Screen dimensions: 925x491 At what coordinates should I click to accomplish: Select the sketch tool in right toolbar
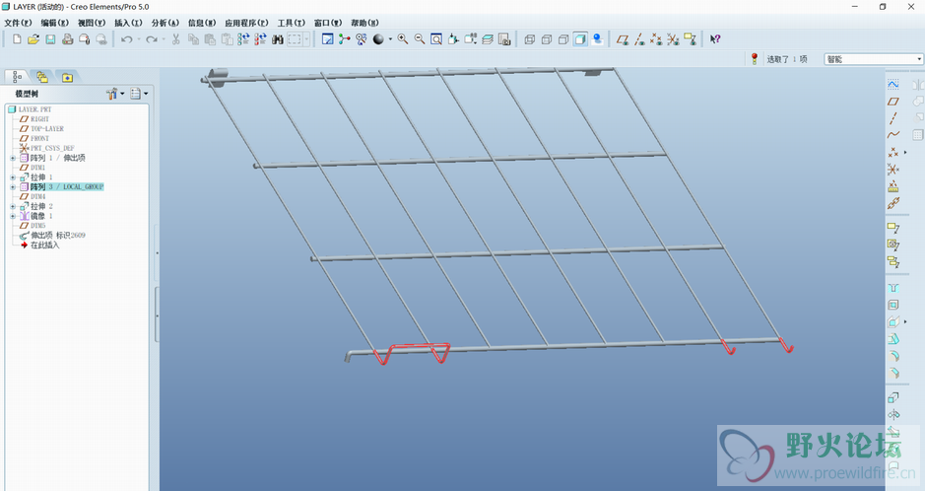893,85
